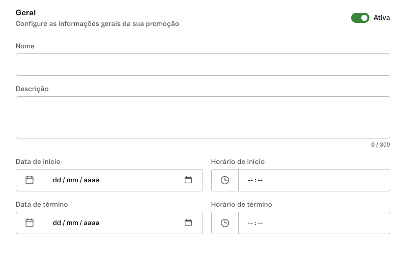Select the month segment in Data de início
Viewport: 402px width, 253px height.
coord(71,180)
